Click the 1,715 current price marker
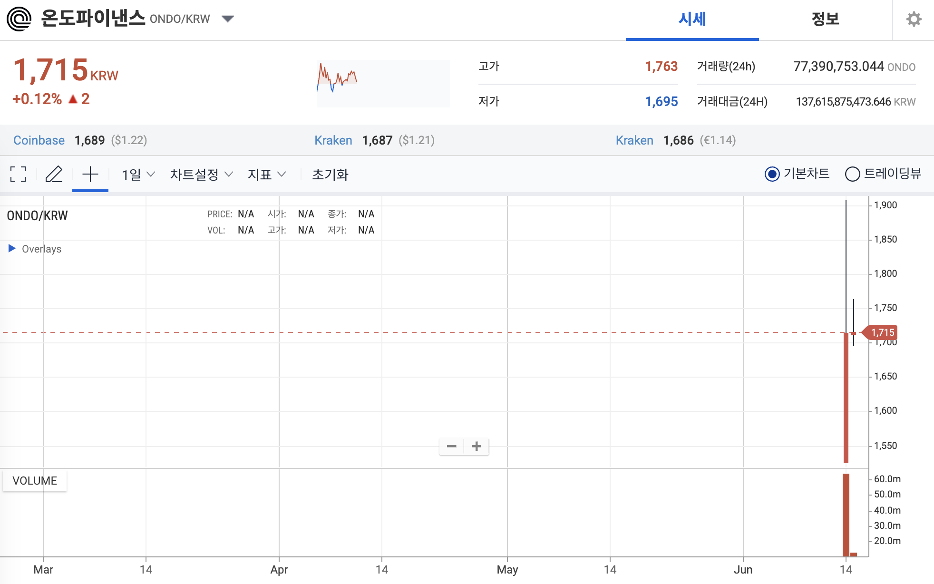Screen dimensions: 934x584 coord(879,332)
